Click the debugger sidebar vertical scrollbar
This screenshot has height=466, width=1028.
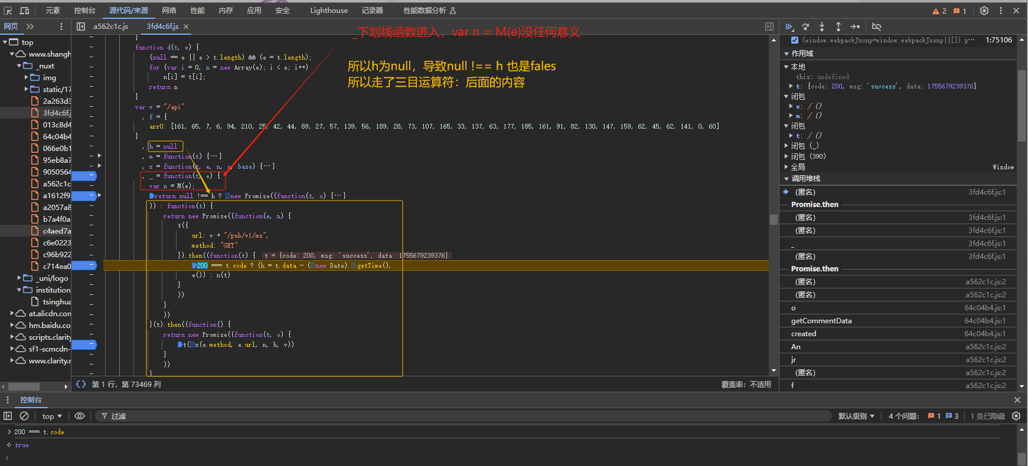[1022, 106]
